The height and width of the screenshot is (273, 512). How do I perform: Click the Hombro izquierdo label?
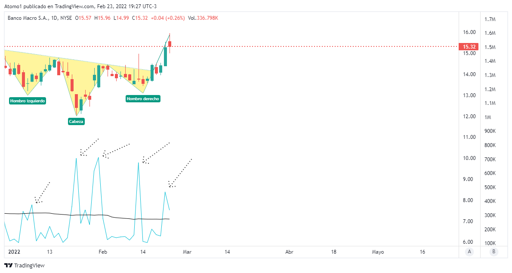coord(28,101)
